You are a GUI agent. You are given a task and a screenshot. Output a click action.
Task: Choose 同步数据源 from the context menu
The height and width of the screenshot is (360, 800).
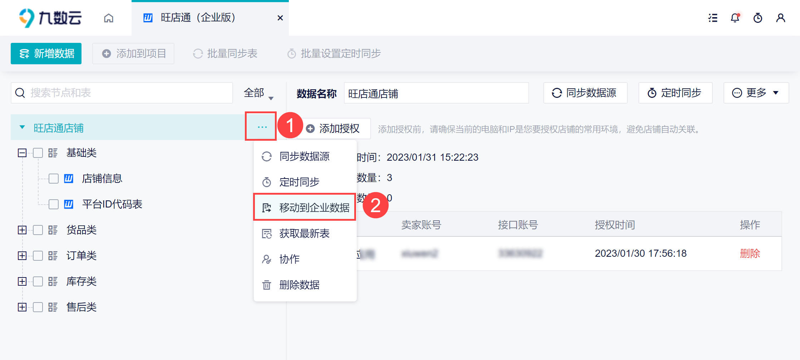[x=305, y=156]
